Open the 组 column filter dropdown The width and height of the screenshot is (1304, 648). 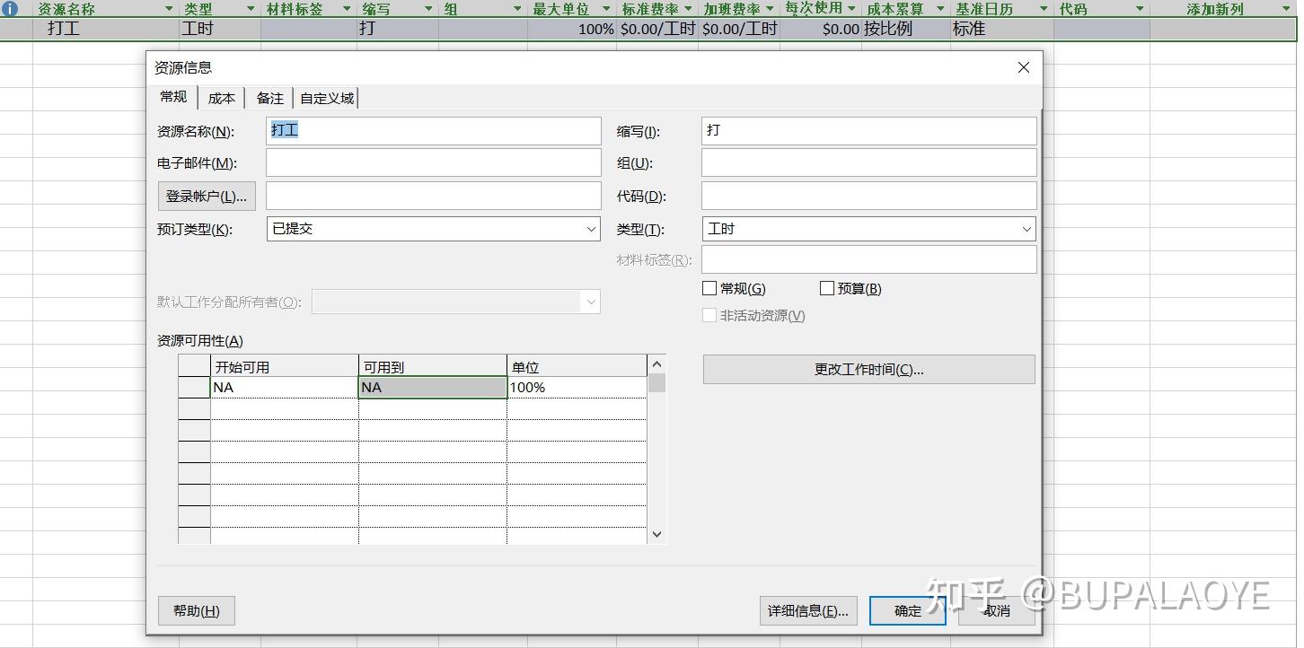517,9
